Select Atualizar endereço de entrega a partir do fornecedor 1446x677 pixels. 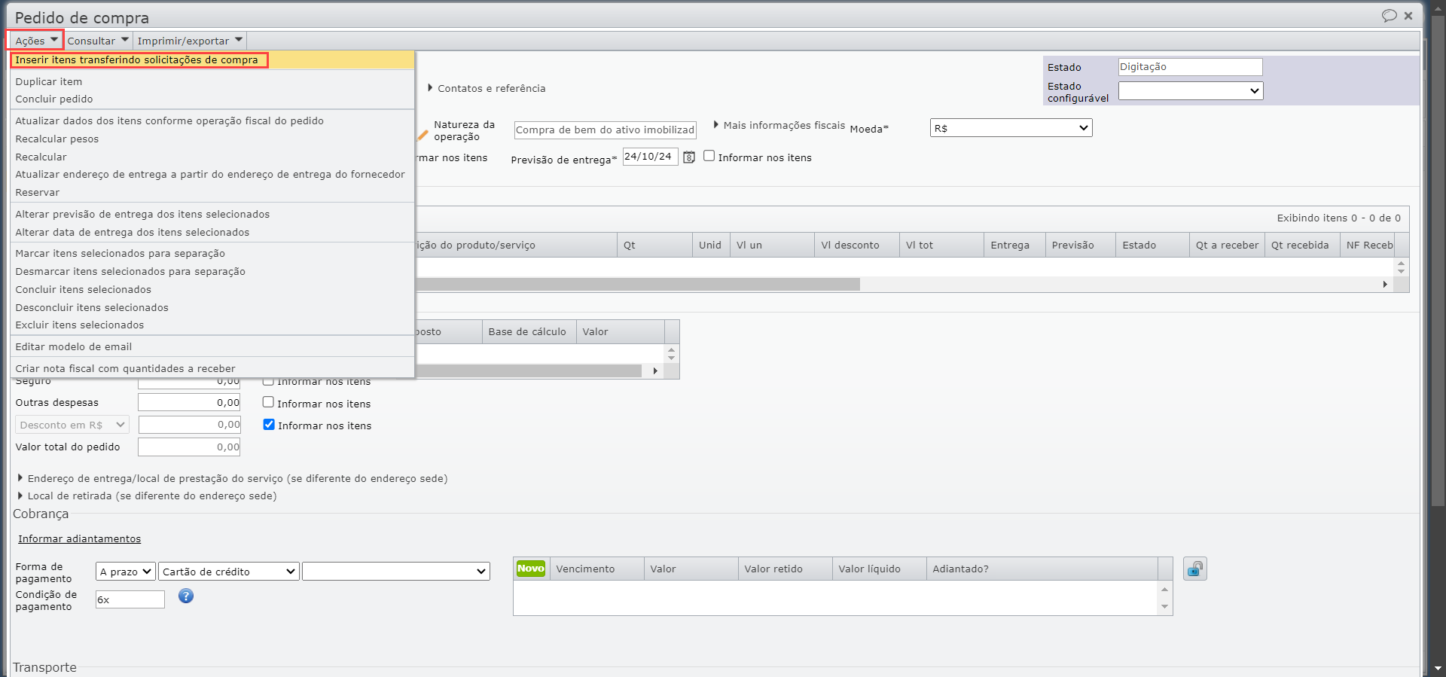212,175
